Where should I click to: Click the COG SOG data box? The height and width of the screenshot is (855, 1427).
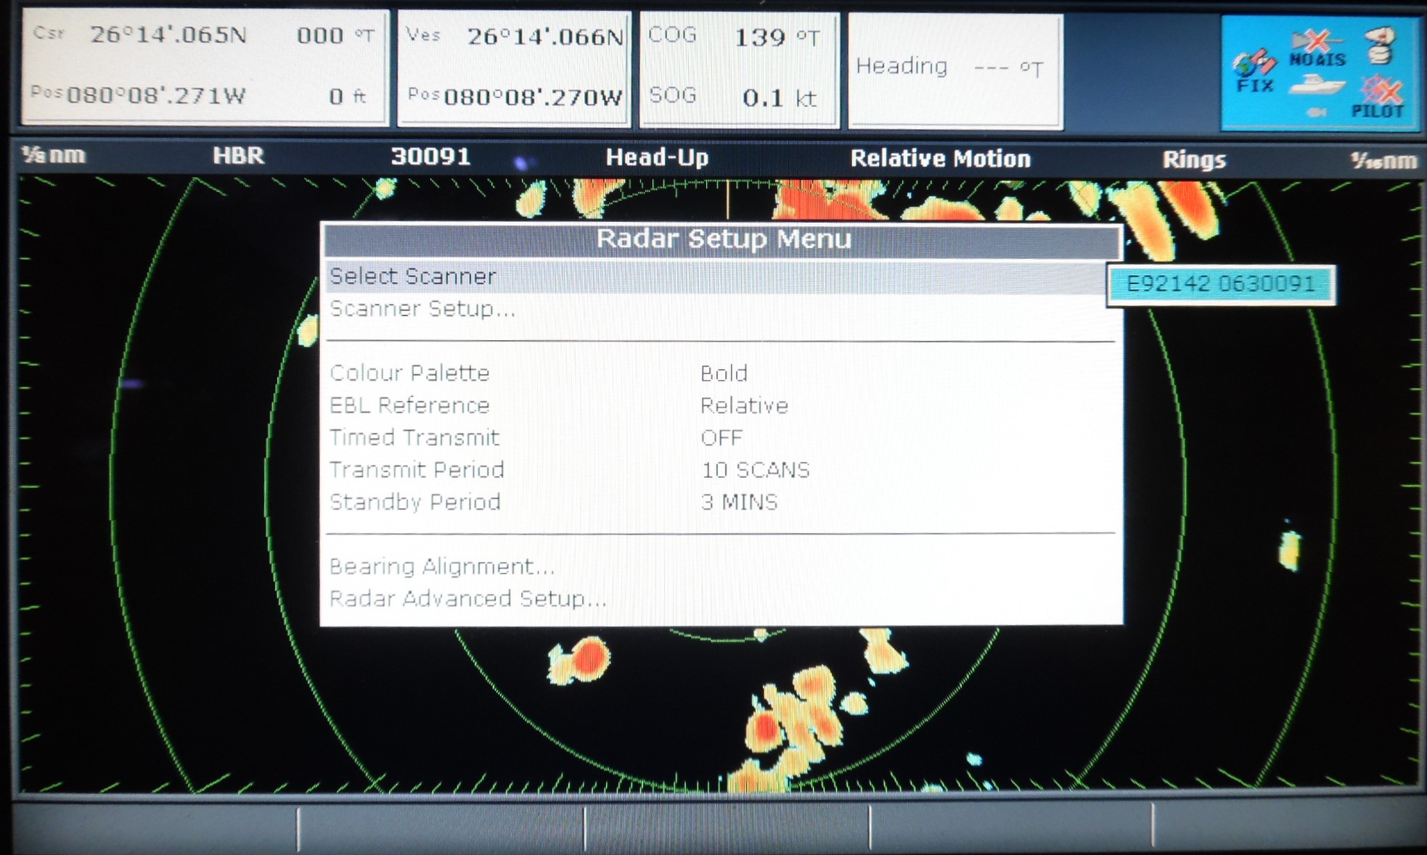pos(739,67)
